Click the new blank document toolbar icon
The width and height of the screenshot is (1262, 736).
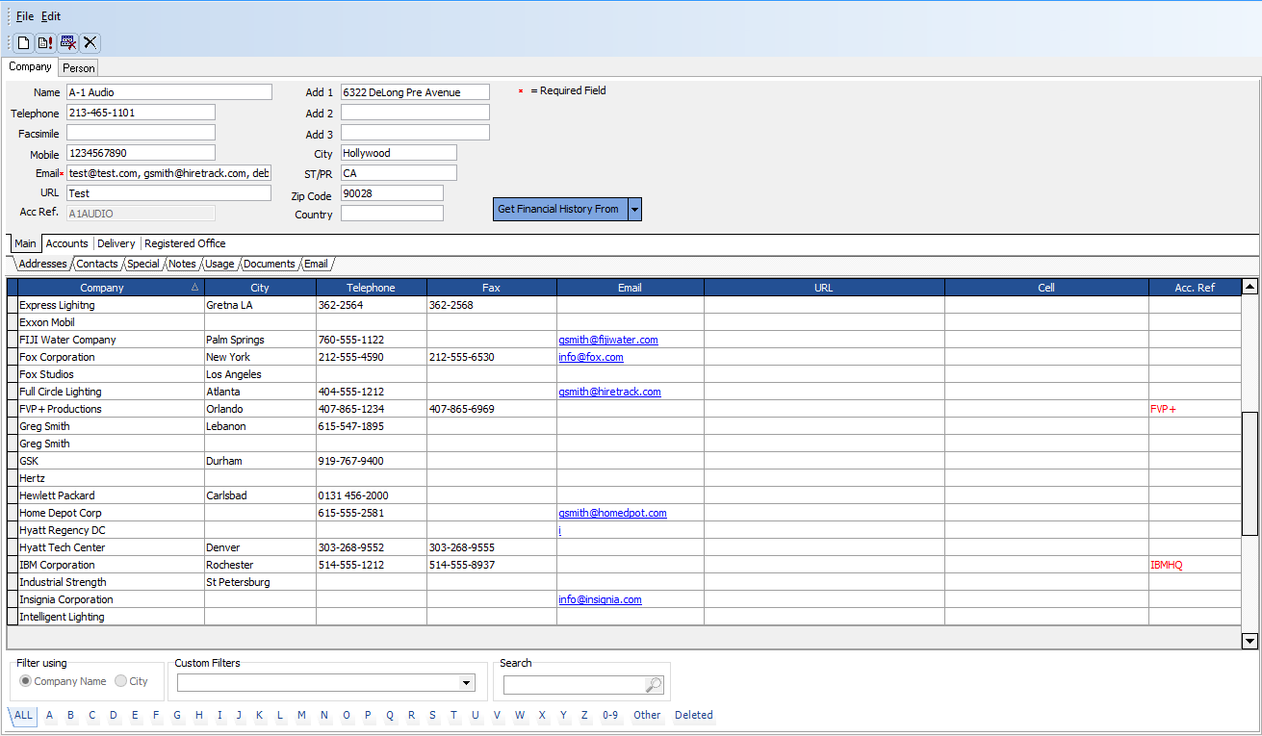click(x=23, y=42)
